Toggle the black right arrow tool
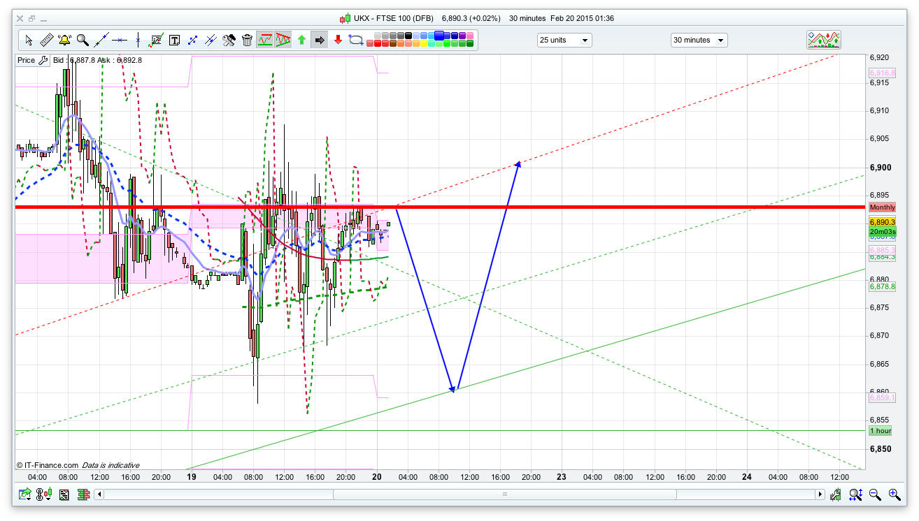The width and height of the screenshot is (919, 521). pyautogui.click(x=320, y=40)
